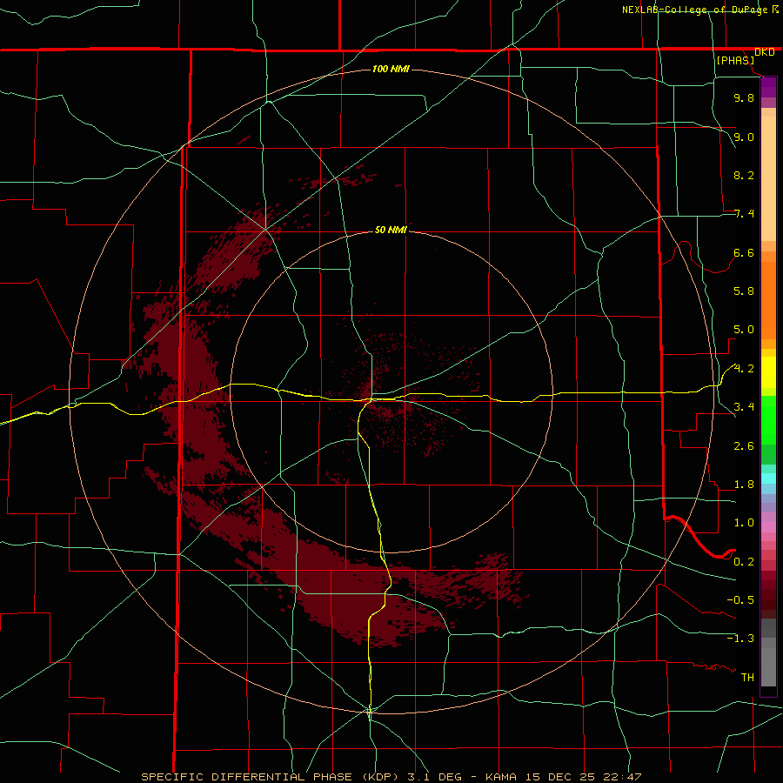Viewport: 783px width, 783px height.
Task: Click the 7.4 scale label
Action: point(744,214)
